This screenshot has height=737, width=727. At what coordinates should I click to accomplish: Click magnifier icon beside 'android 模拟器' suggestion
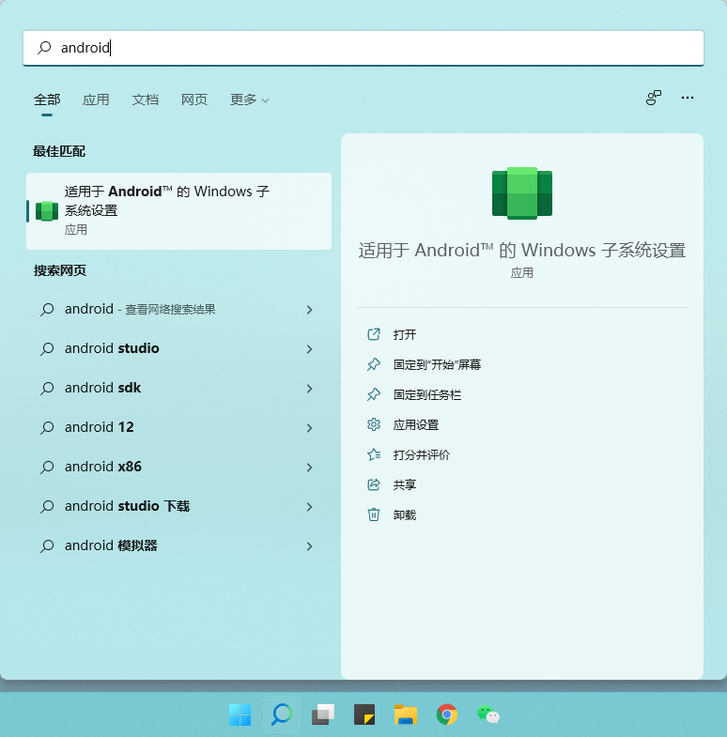tap(47, 546)
